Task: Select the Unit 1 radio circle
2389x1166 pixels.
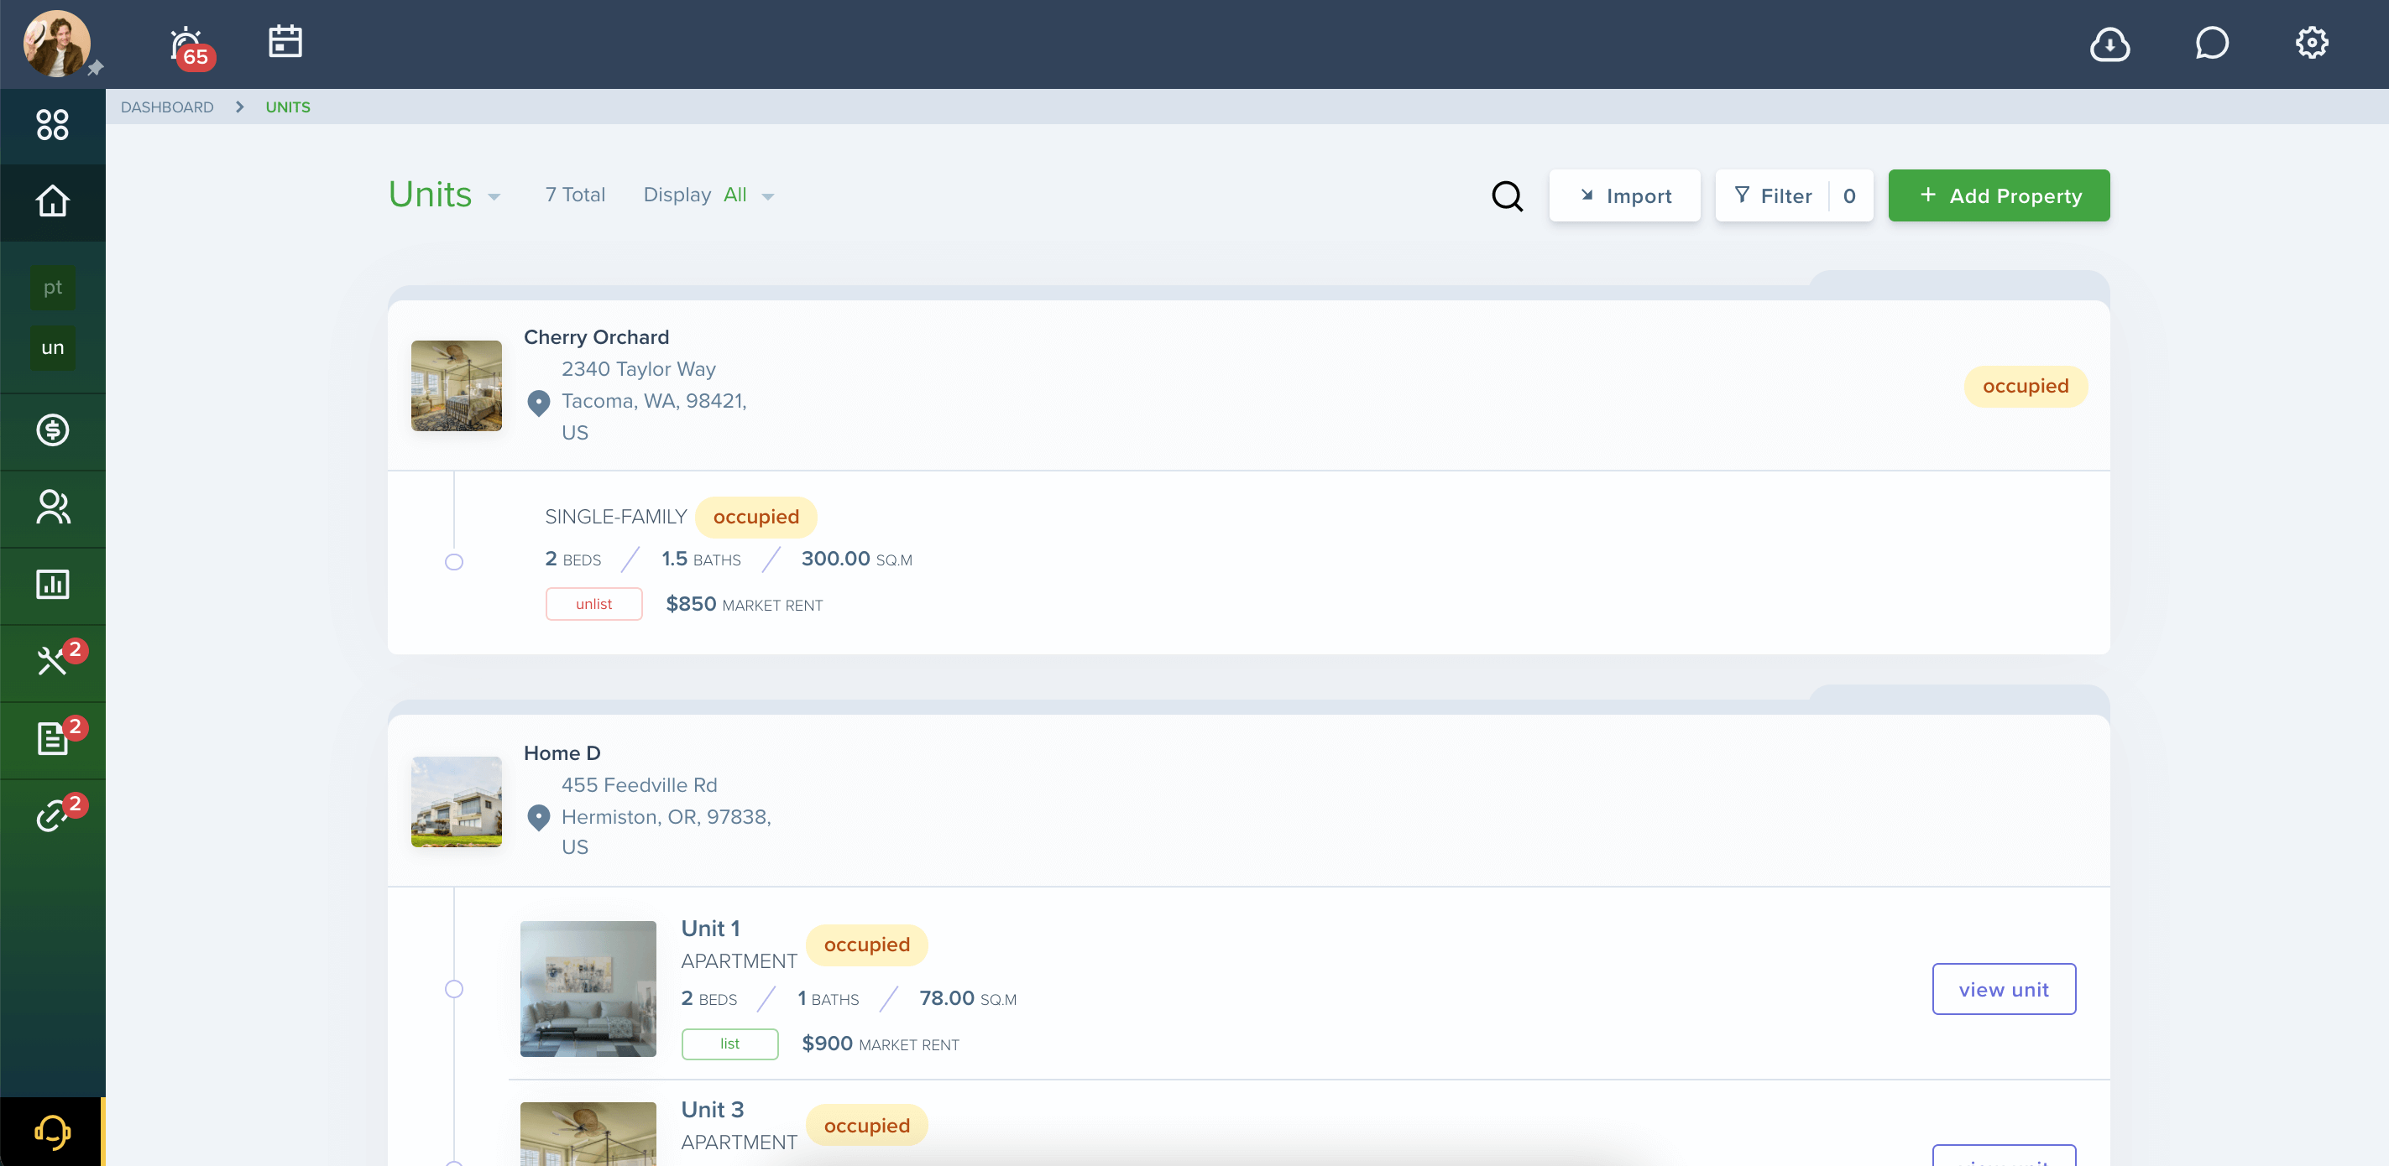Action: [454, 989]
